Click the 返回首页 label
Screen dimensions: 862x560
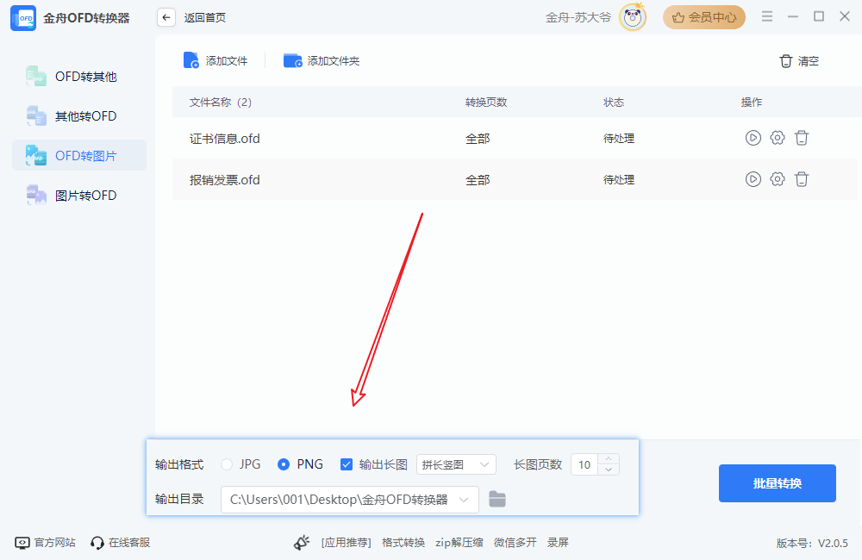point(205,17)
